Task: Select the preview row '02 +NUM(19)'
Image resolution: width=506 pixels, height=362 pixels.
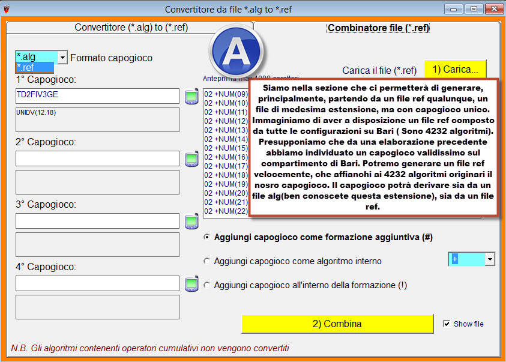Action: 226,184
